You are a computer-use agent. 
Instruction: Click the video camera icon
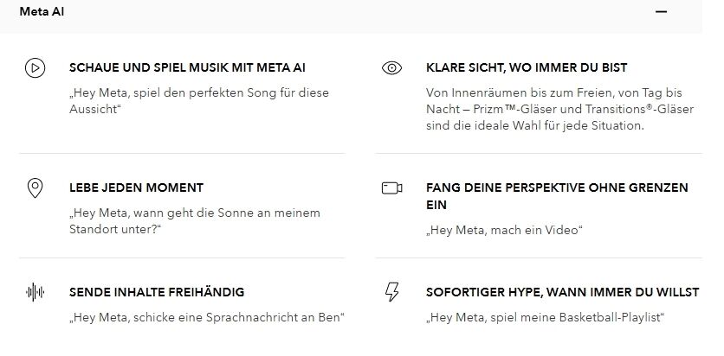[392, 188]
